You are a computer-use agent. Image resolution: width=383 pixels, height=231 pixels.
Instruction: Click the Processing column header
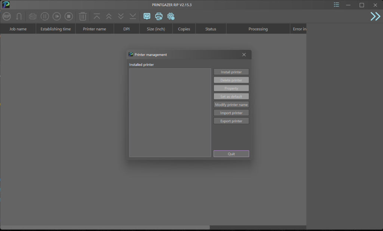pyautogui.click(x=258, y=29)
